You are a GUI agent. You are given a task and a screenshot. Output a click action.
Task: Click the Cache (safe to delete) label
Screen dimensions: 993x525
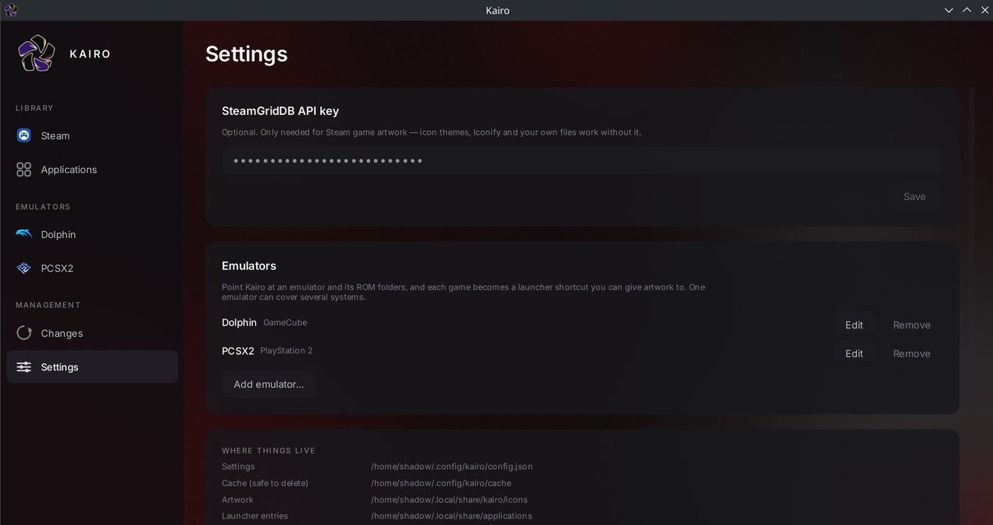(265, 482)
